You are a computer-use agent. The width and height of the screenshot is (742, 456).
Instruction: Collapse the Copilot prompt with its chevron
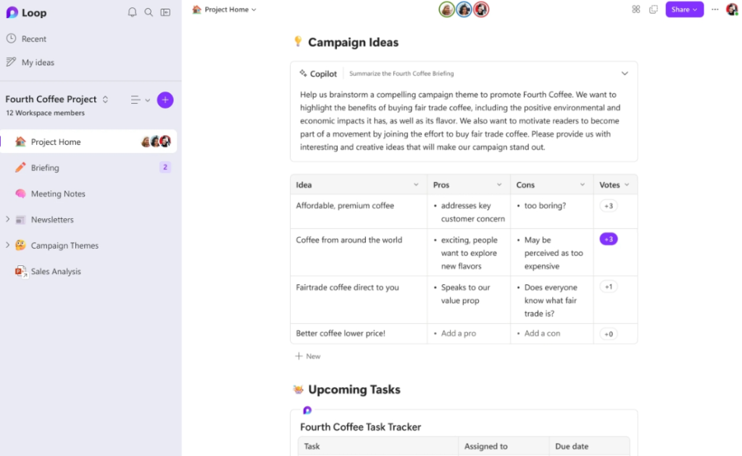(x=624, y=72)
